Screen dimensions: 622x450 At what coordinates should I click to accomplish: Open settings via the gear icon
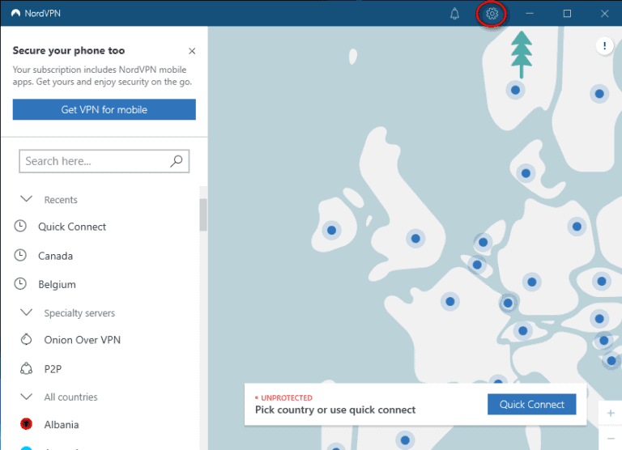pos(492,14)
